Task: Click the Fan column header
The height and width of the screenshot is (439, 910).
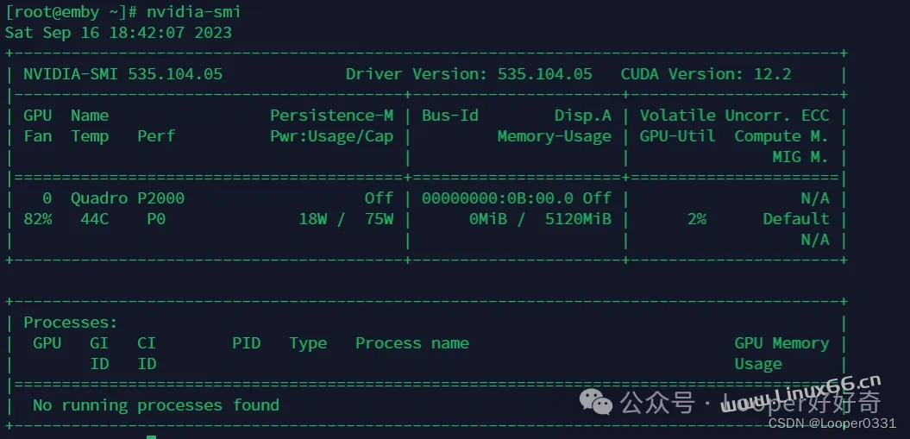Action: (38, 136)
